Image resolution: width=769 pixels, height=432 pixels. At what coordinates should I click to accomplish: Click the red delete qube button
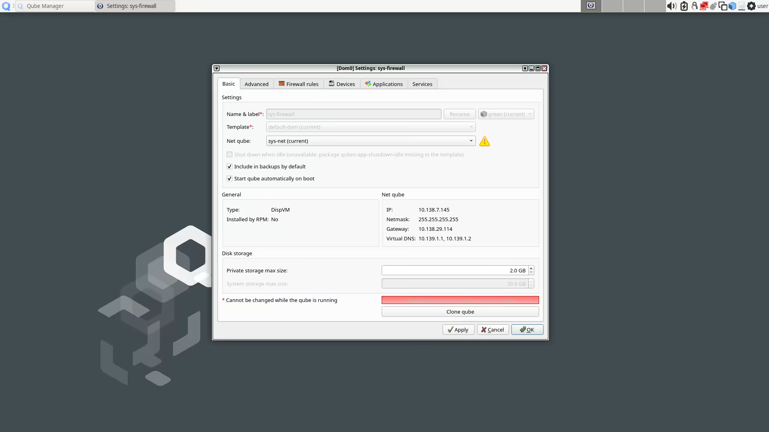coord(460,300)
